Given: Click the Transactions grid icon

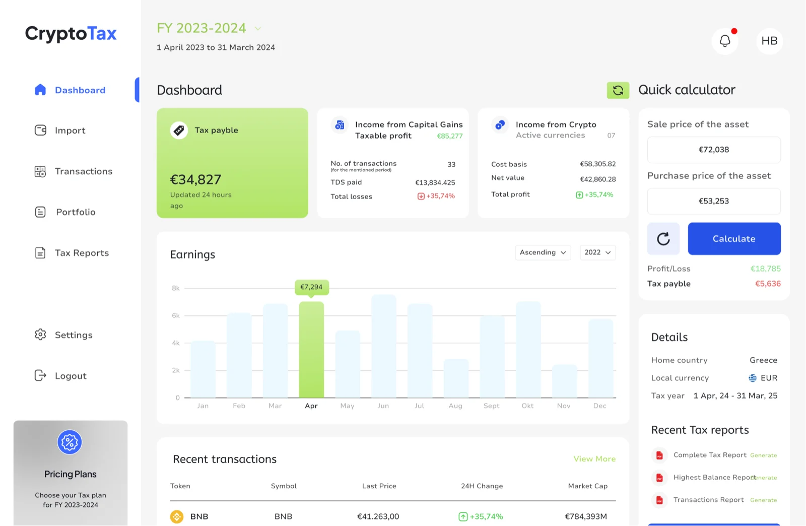Looking at the screenshot, I should tap(40, 171).
